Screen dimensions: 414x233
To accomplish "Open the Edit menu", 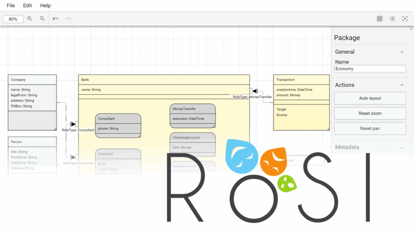I will pyautogui.click(x=27, y=6).
